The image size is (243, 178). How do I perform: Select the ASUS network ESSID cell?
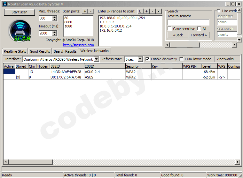(x=105, y=77)
